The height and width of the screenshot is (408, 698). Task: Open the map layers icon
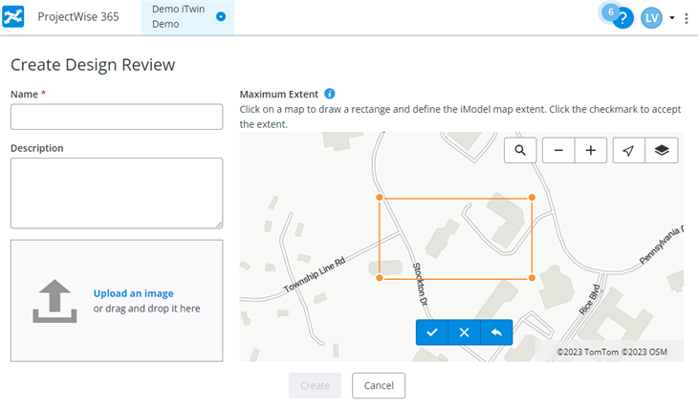pos(662,150)
